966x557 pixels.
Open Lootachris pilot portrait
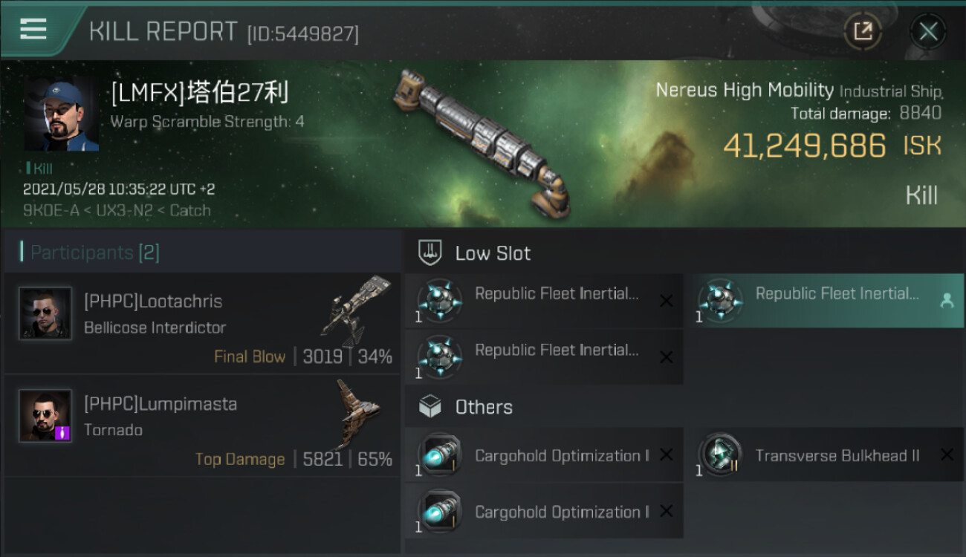(45, 313)
